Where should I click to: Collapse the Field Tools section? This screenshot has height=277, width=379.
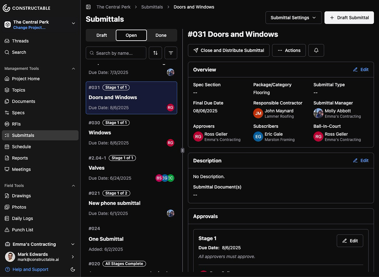point(73,185)
